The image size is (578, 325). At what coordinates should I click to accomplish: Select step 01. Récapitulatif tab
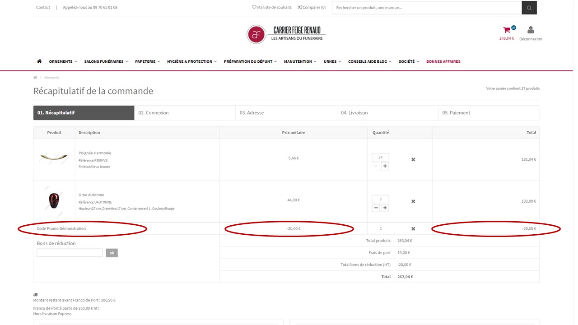click(84, 113)
